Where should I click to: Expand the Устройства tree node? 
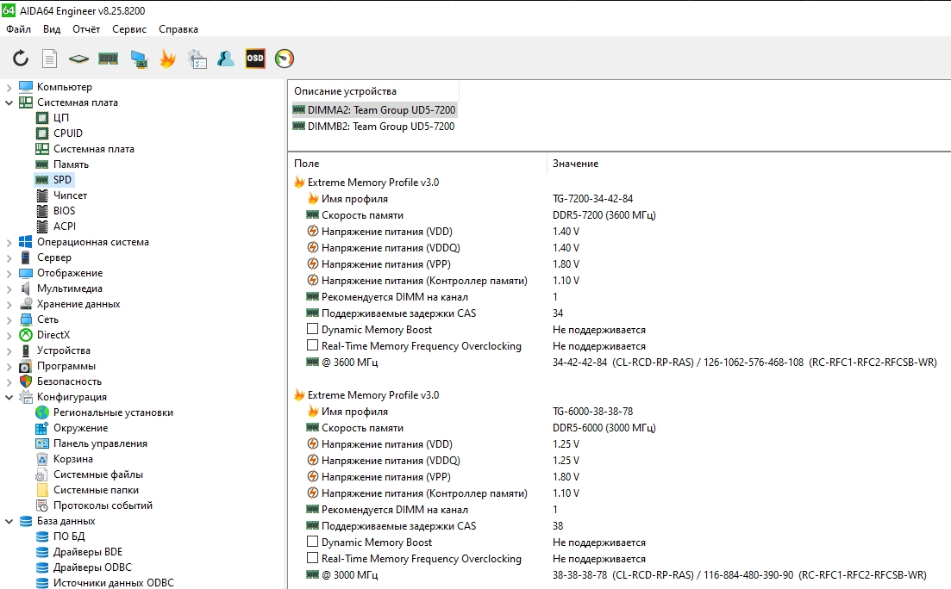pyautogui.click(x=9, y=350)
